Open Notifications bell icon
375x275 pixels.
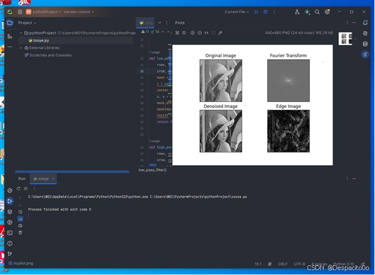365,22
